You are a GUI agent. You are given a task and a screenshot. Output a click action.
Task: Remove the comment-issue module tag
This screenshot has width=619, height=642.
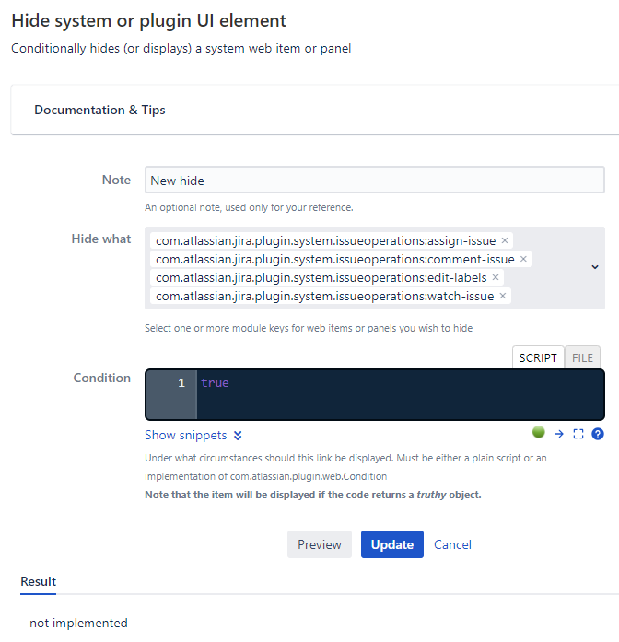523,259
